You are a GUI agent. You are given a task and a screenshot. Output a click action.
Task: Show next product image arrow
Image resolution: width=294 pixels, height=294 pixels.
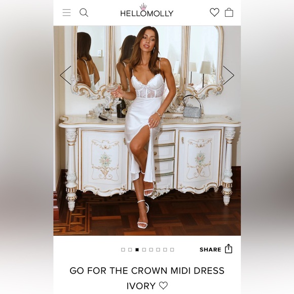click(229, 75)
